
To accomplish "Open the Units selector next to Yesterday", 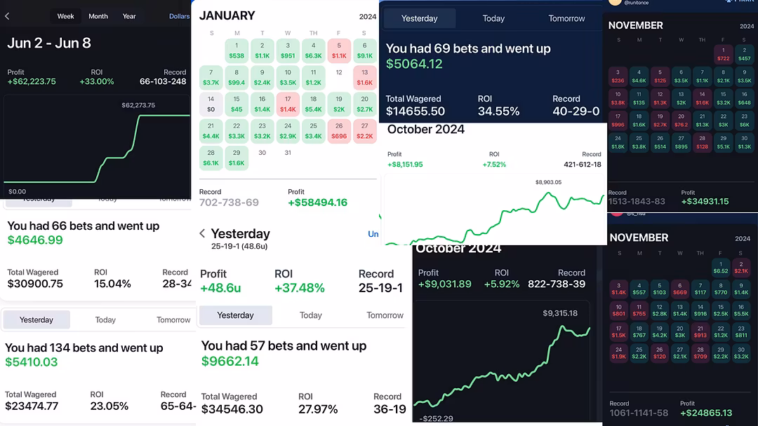I will click(x=373, y=234).
